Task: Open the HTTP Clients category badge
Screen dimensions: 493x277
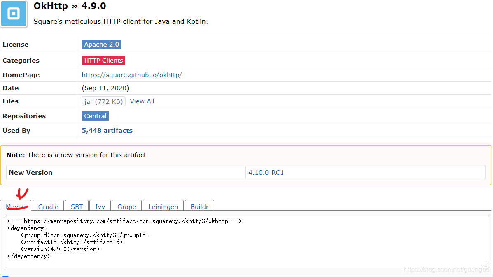Action: point(103,61)
